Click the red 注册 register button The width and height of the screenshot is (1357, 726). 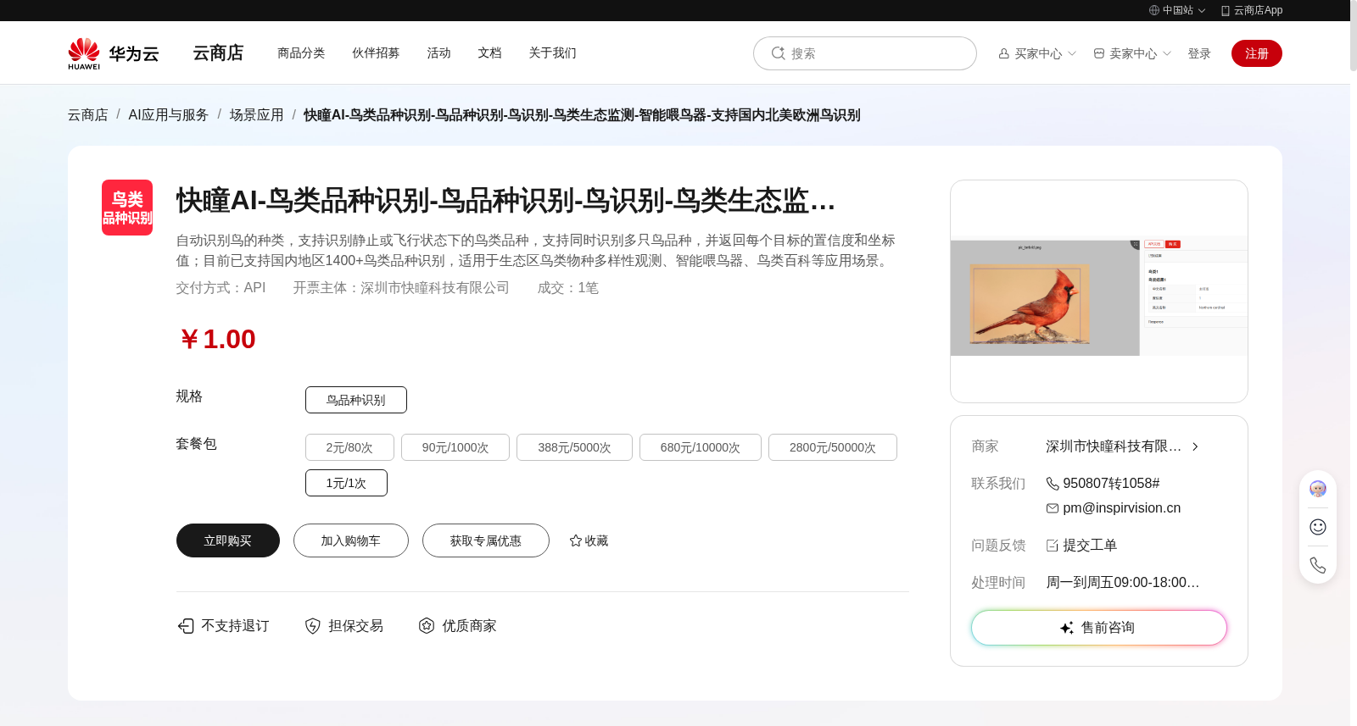tap(1257, 53)
